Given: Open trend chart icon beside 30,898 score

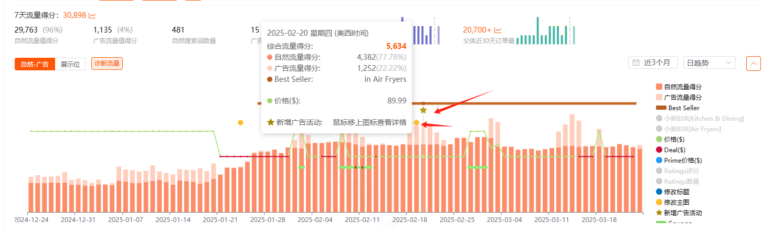Looking at the screenshot, I should [92, 16].
